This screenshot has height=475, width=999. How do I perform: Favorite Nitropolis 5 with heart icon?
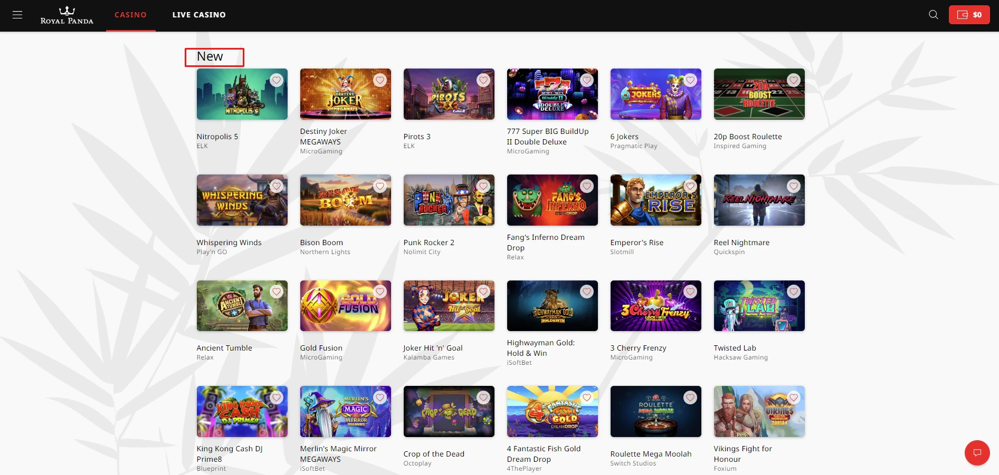tap(277, 80)
